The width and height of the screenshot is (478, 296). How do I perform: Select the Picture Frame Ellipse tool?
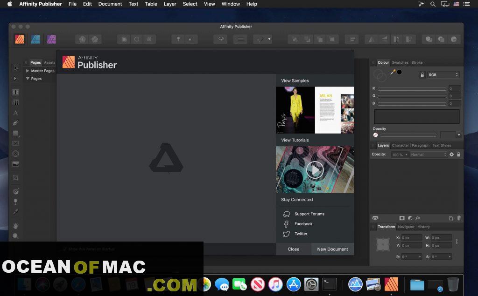(15, 154)
